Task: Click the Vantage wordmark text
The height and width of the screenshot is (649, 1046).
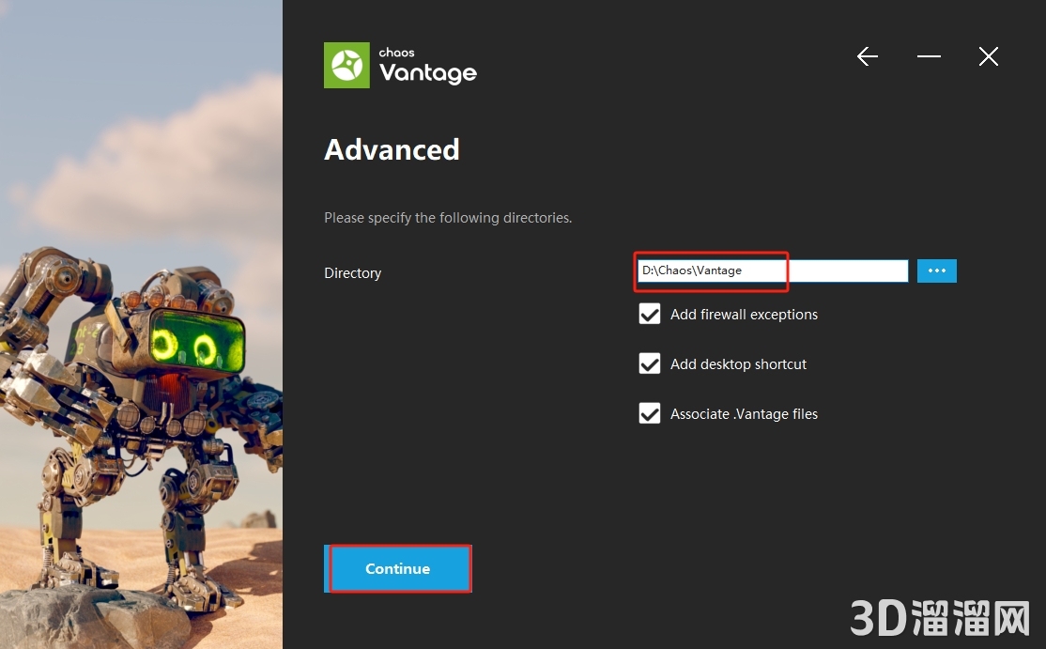Action: coord(428,72)
